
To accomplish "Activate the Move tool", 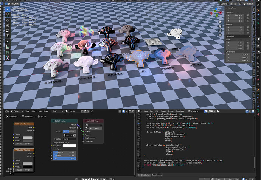I will tap(8, 20).
